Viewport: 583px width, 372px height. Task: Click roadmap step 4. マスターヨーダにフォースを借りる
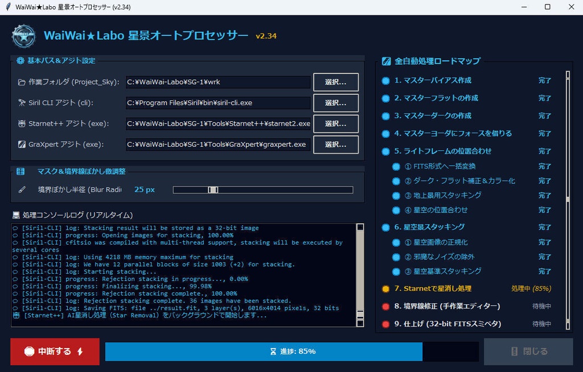[453, 134]
